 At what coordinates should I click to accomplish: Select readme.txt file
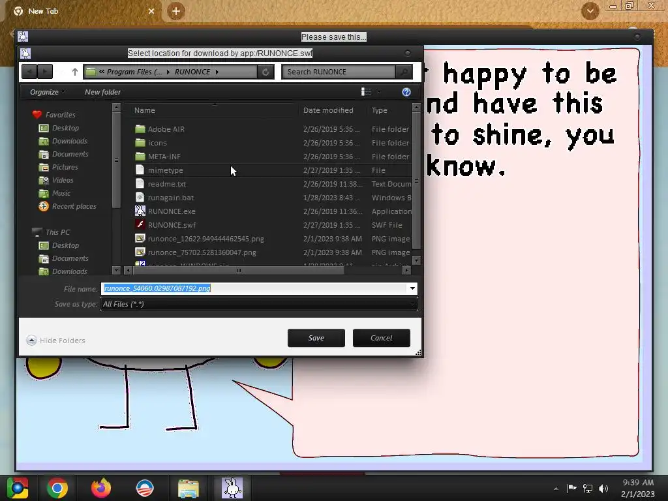click(166, 184)
